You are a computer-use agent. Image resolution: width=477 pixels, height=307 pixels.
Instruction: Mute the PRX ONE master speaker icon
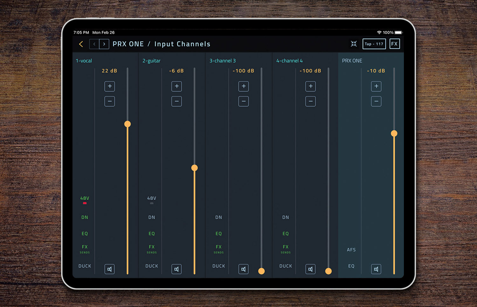pyautogui.click(x=376, y=269)
